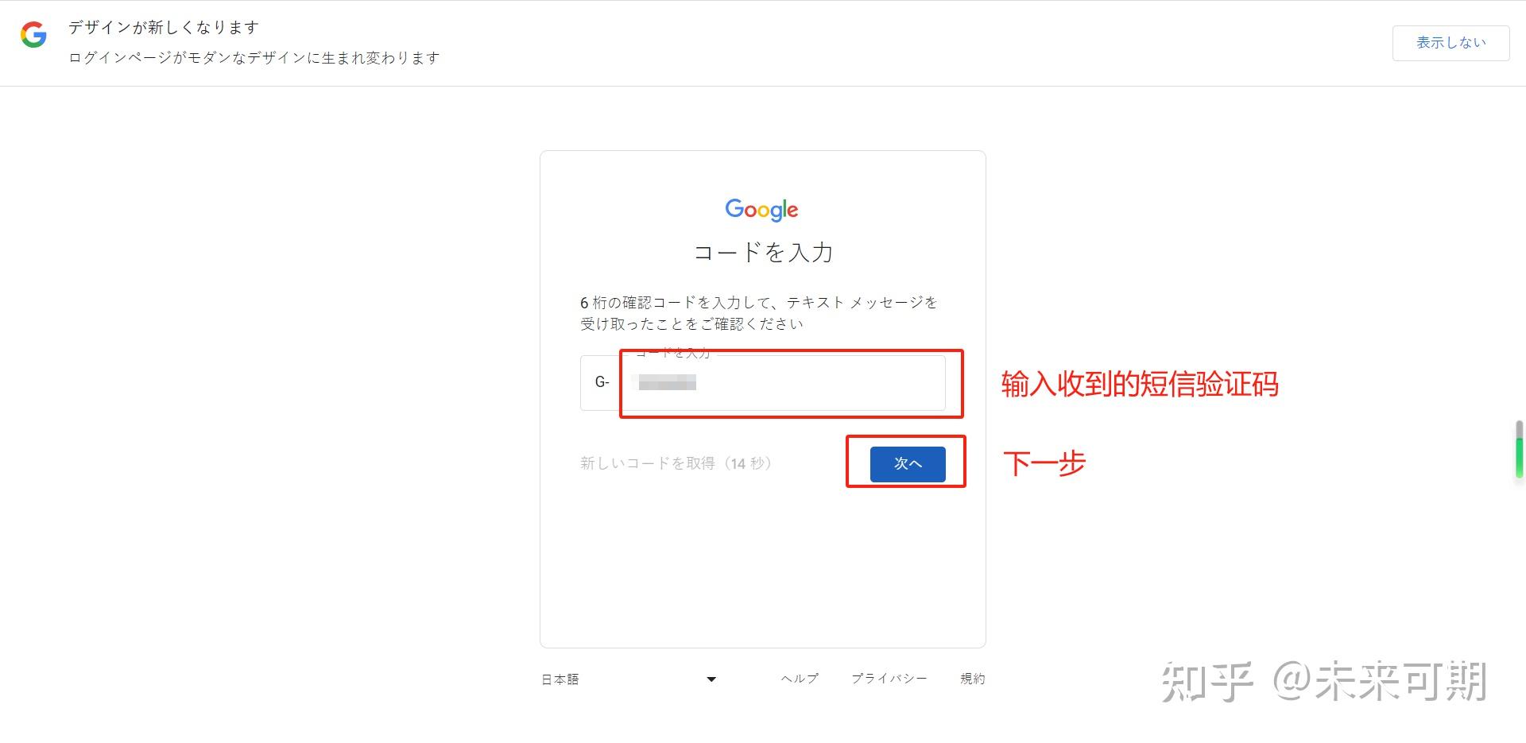Click the red 输入收到的短信验证码 annotation
Screen dimensions: 1526x743
tap(1140, 385)
